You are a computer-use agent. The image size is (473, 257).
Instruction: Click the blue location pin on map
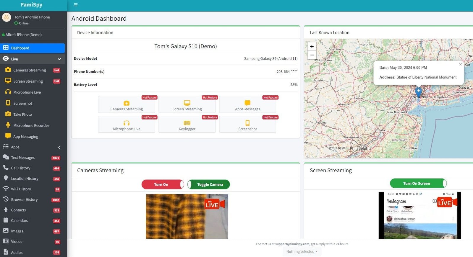(418, 92)
